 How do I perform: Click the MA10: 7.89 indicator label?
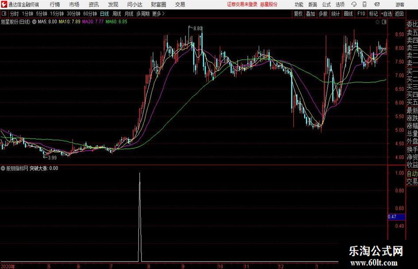[69, 22]
